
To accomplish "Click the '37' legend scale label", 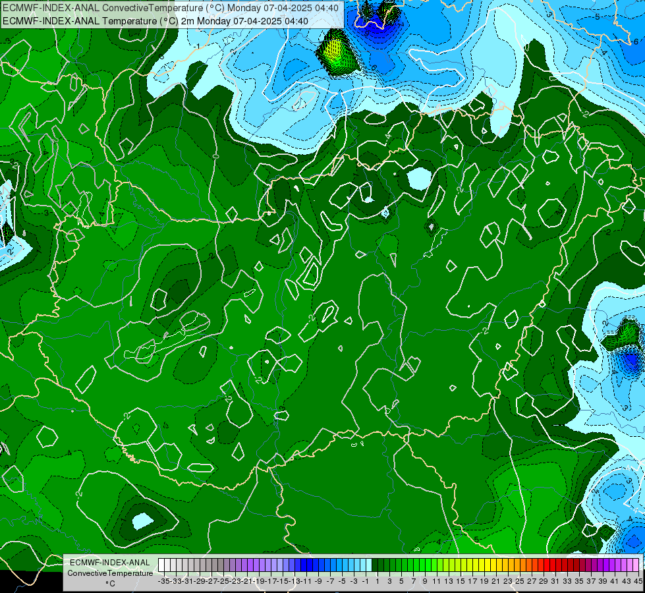I will (x=591, y=582).
